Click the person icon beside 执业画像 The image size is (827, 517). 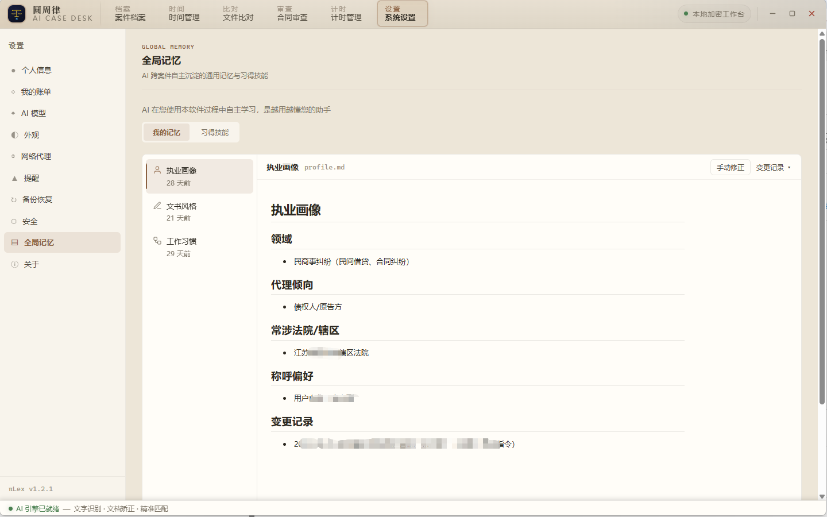157,170
